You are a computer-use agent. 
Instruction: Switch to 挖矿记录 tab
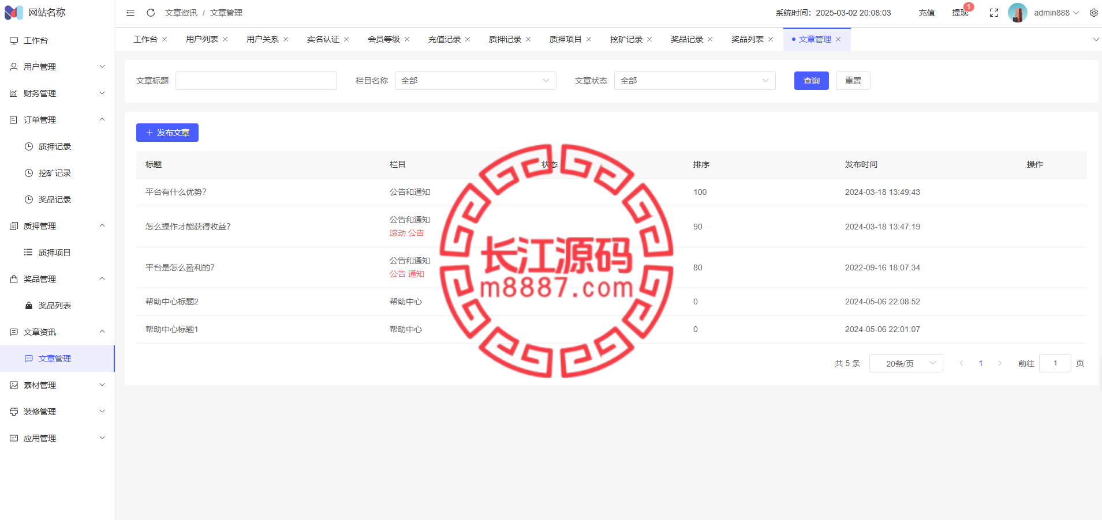pyautogui.click(x=626, y=39)
